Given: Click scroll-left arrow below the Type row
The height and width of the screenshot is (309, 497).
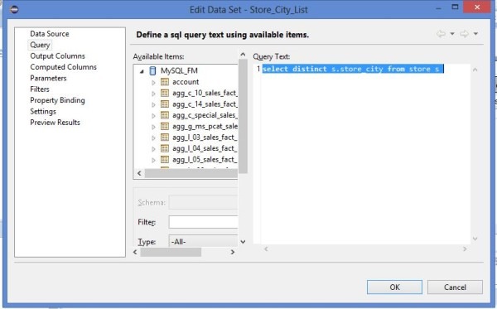Looking at the screenshot, I should coord(135,253).
